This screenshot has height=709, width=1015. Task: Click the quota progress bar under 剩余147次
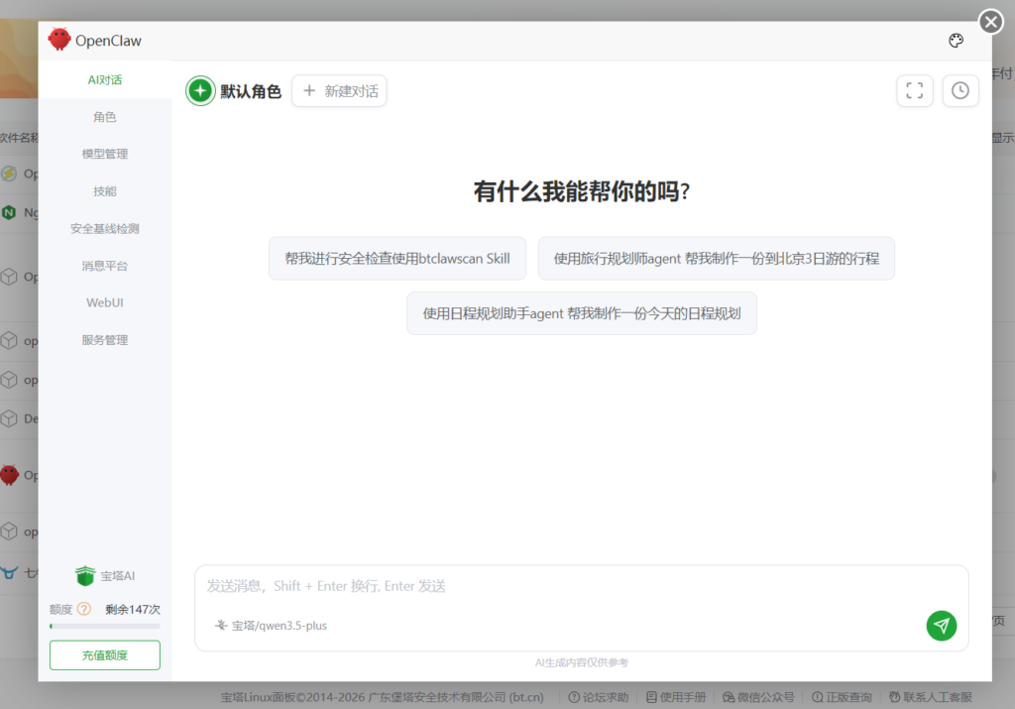click(x=104, y=626)
